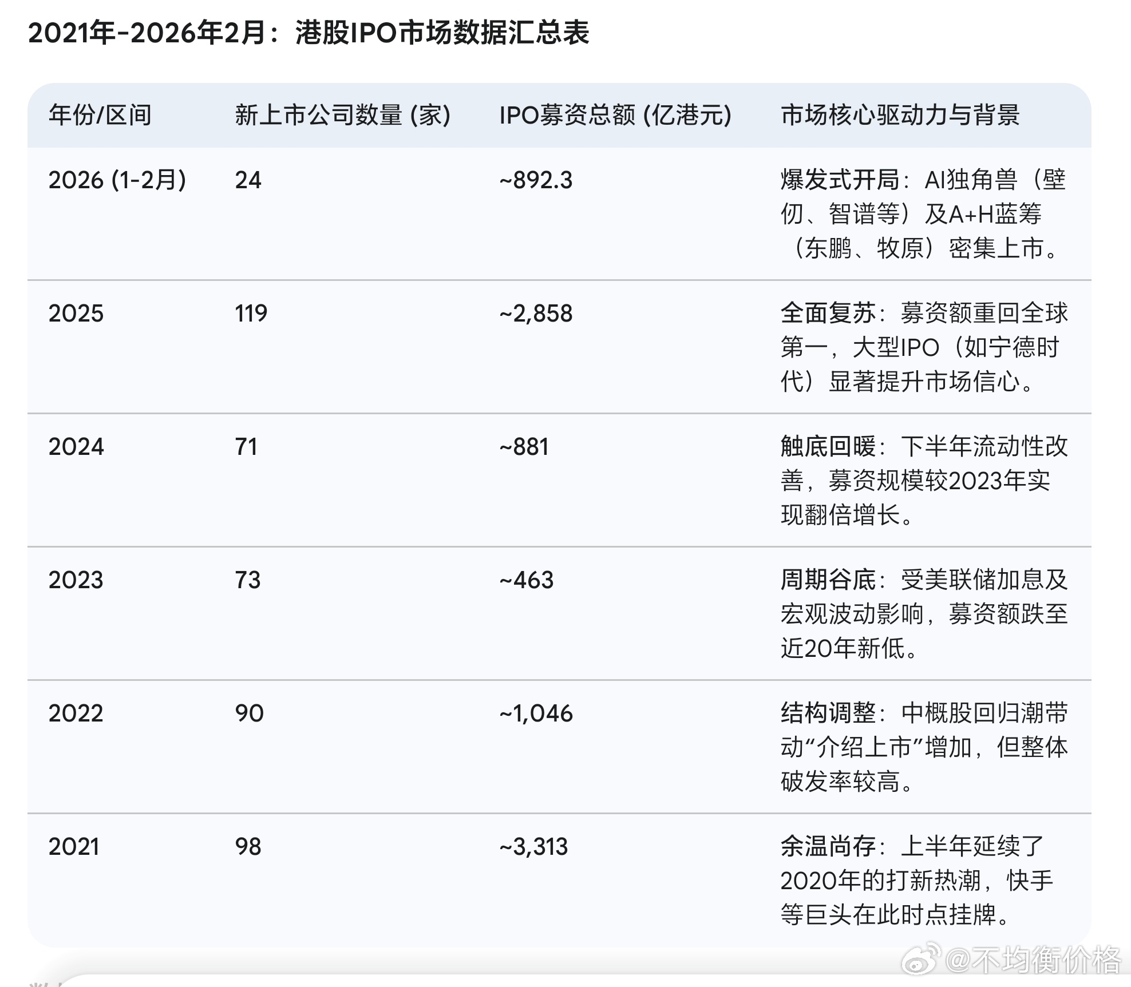Click the ~892.3 fundraising value

pos(535,180)
